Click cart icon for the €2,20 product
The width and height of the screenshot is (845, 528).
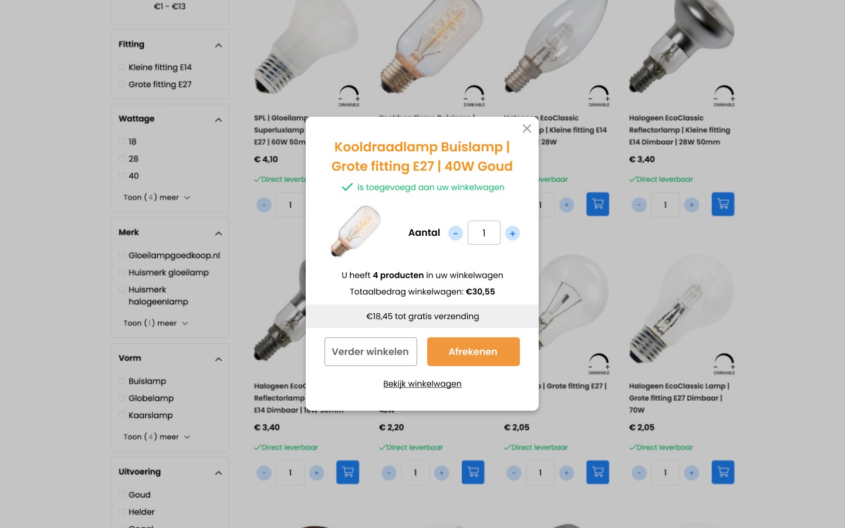473,472
